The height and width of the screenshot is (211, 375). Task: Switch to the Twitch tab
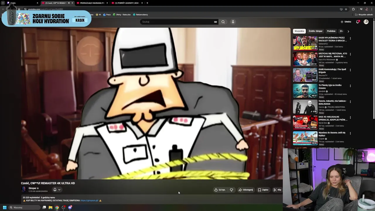[22, 3]
